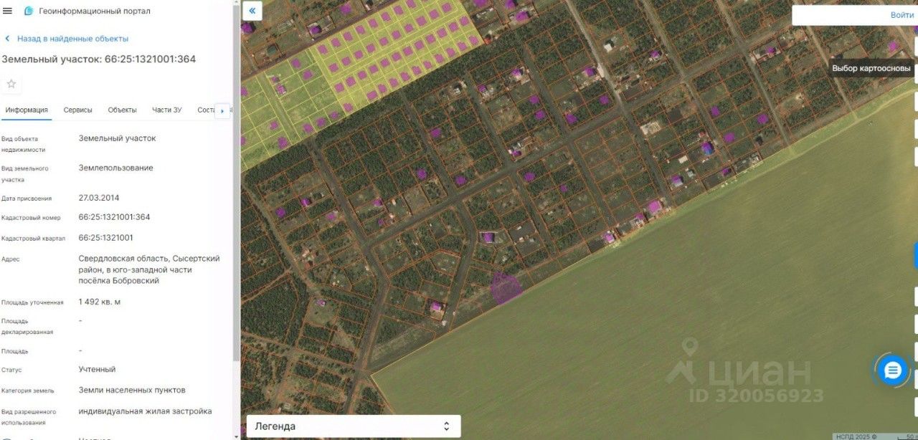Open the chat support bubble
The height and width of the screenshot is (440, 918).
coord(892,370)
